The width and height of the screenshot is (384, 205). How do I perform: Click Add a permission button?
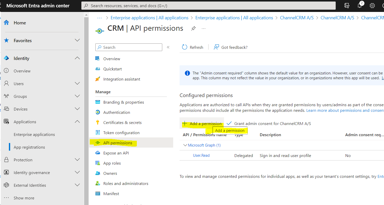coord(202,123)
